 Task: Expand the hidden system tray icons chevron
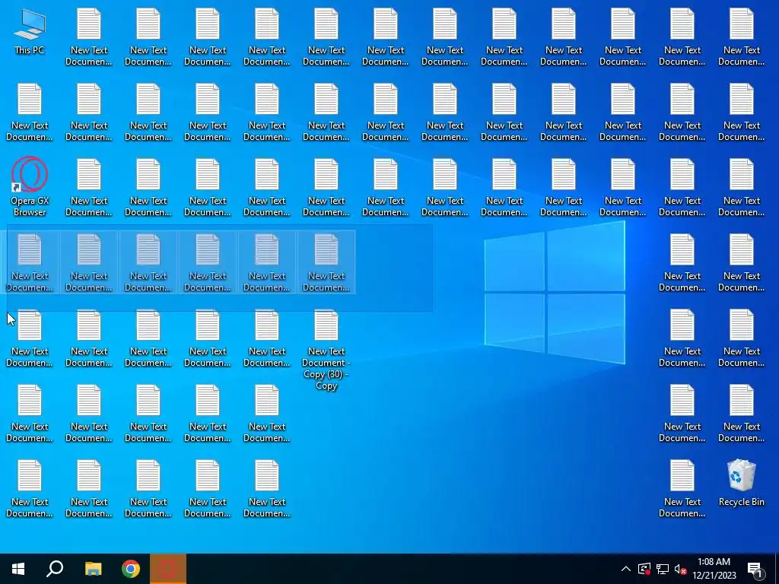click(626, 569)
